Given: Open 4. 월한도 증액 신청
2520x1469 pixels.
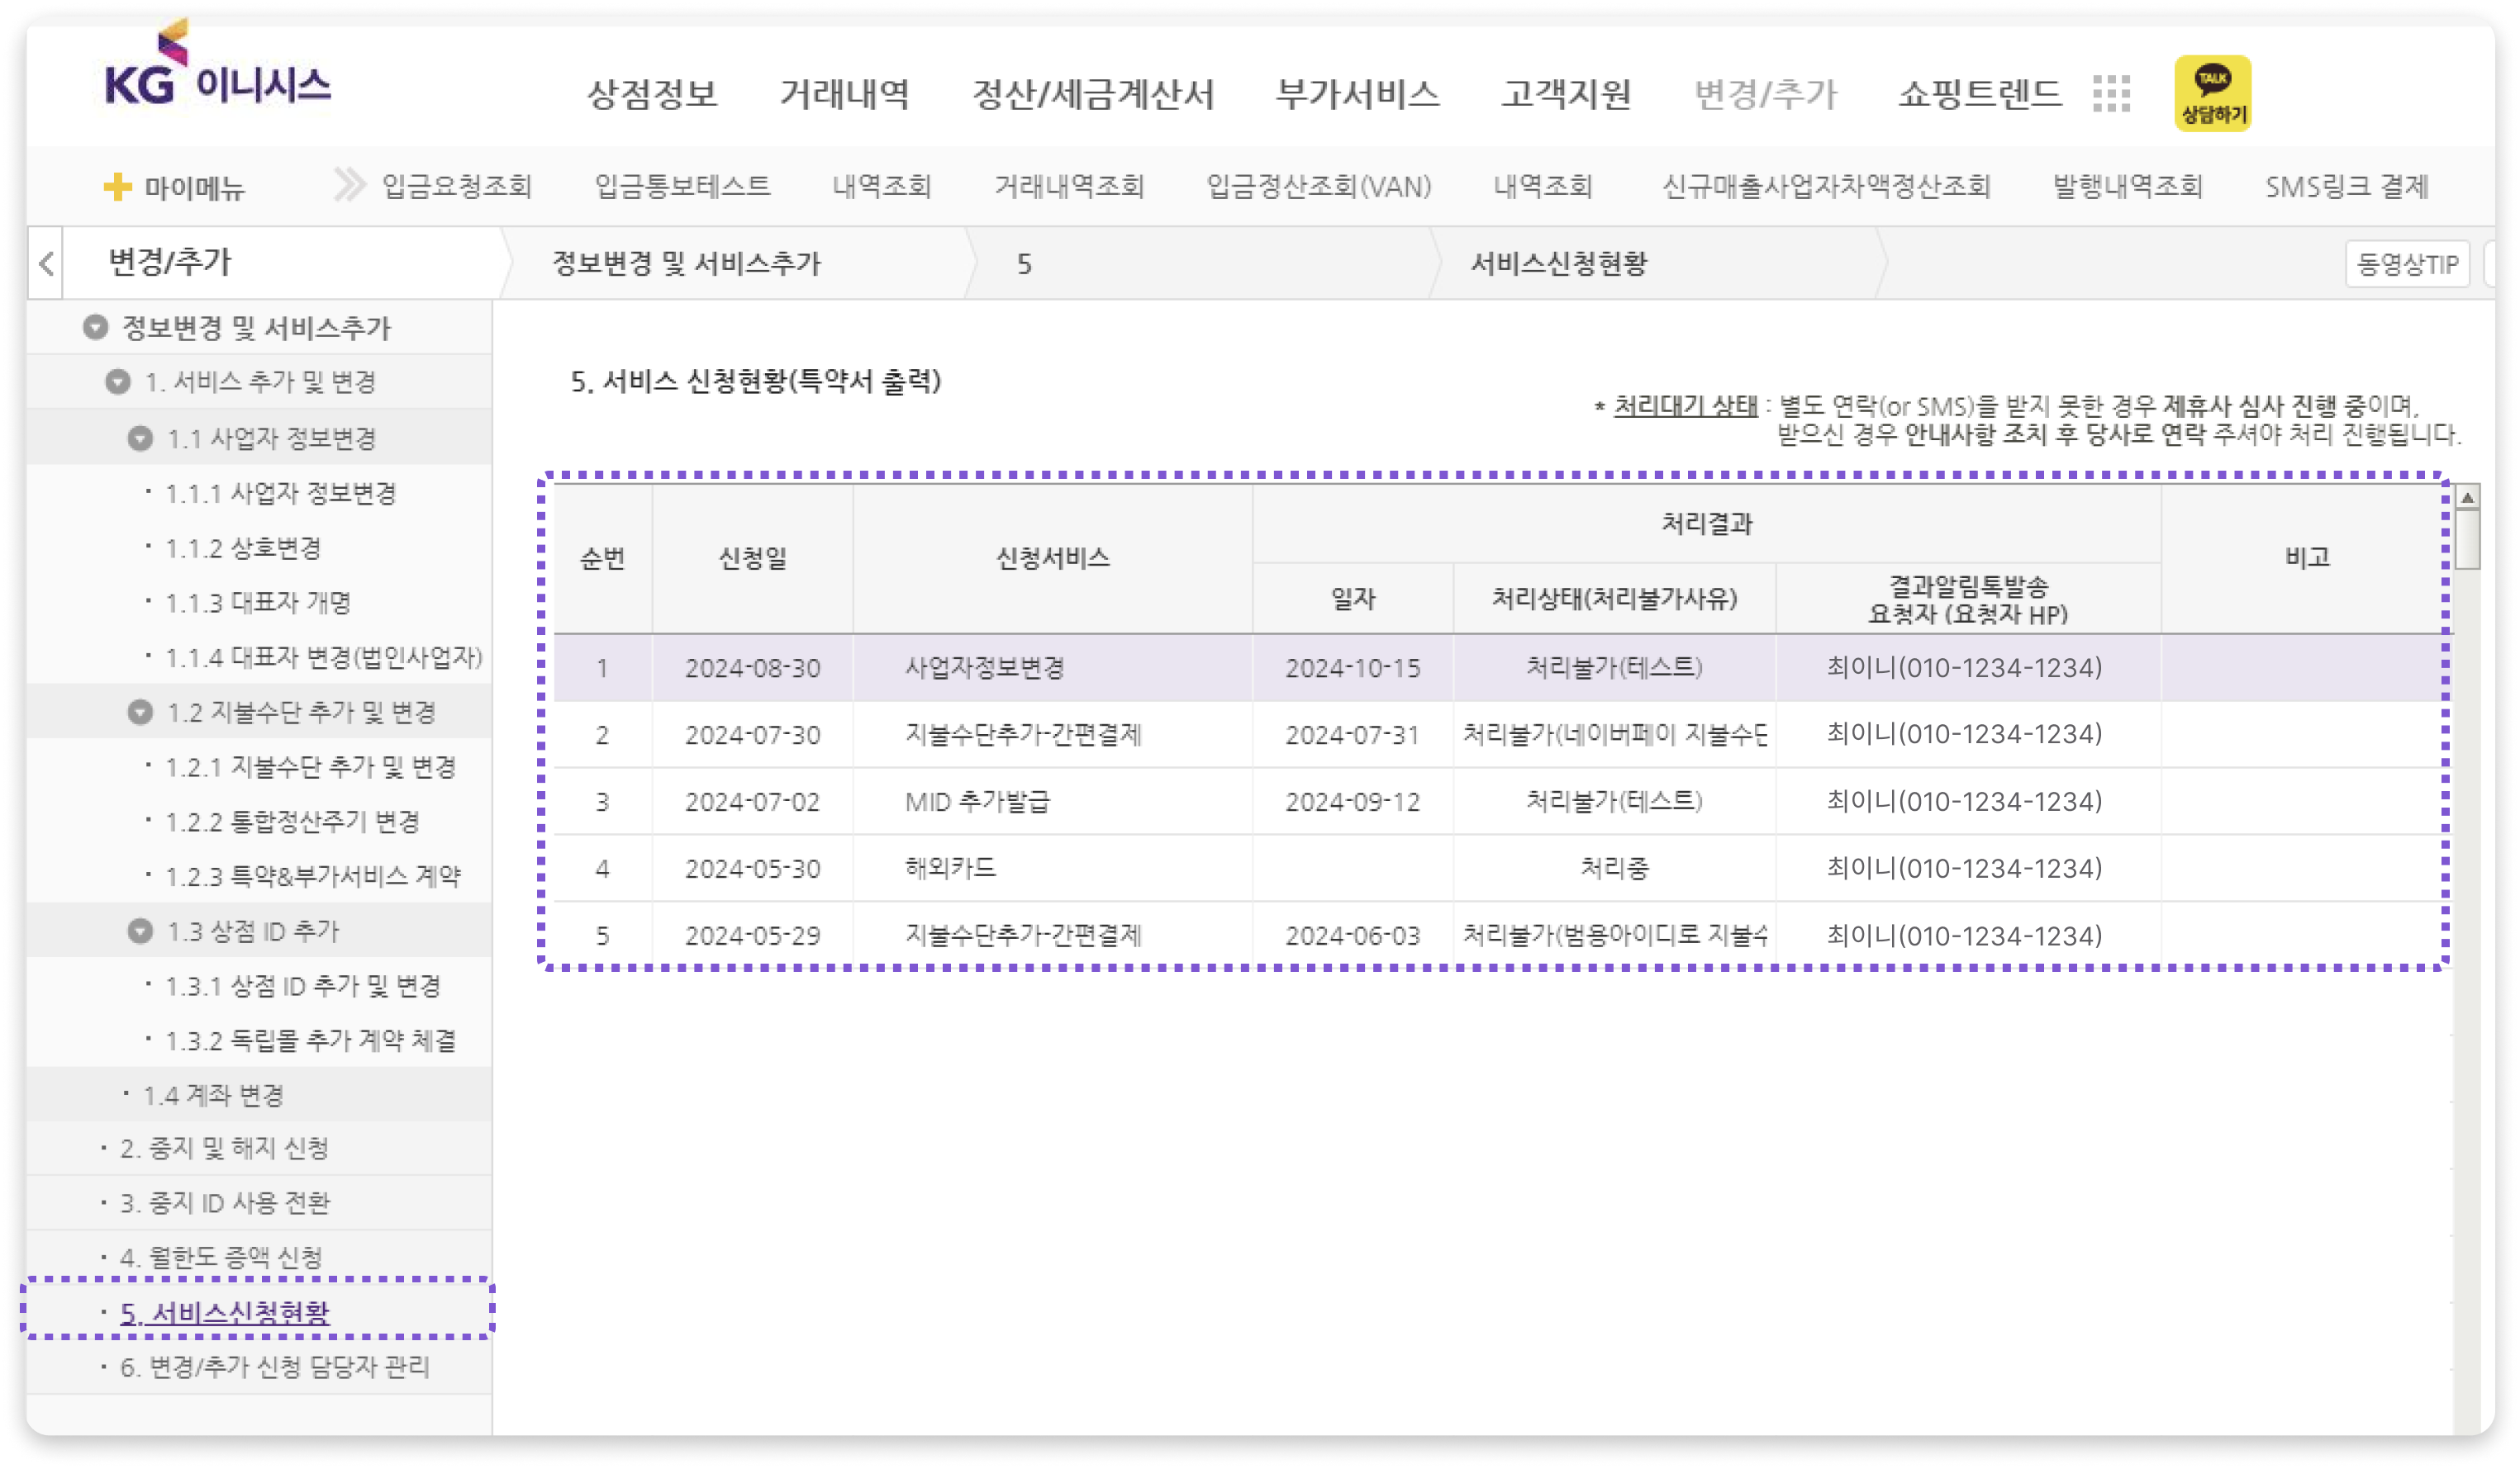Looking at the screenshot, I should point(222,1257).
